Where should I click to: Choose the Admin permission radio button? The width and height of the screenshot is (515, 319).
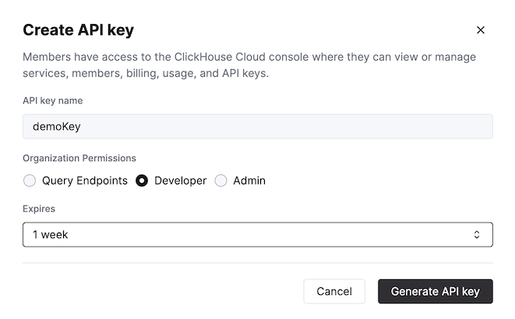click(220, 181)
